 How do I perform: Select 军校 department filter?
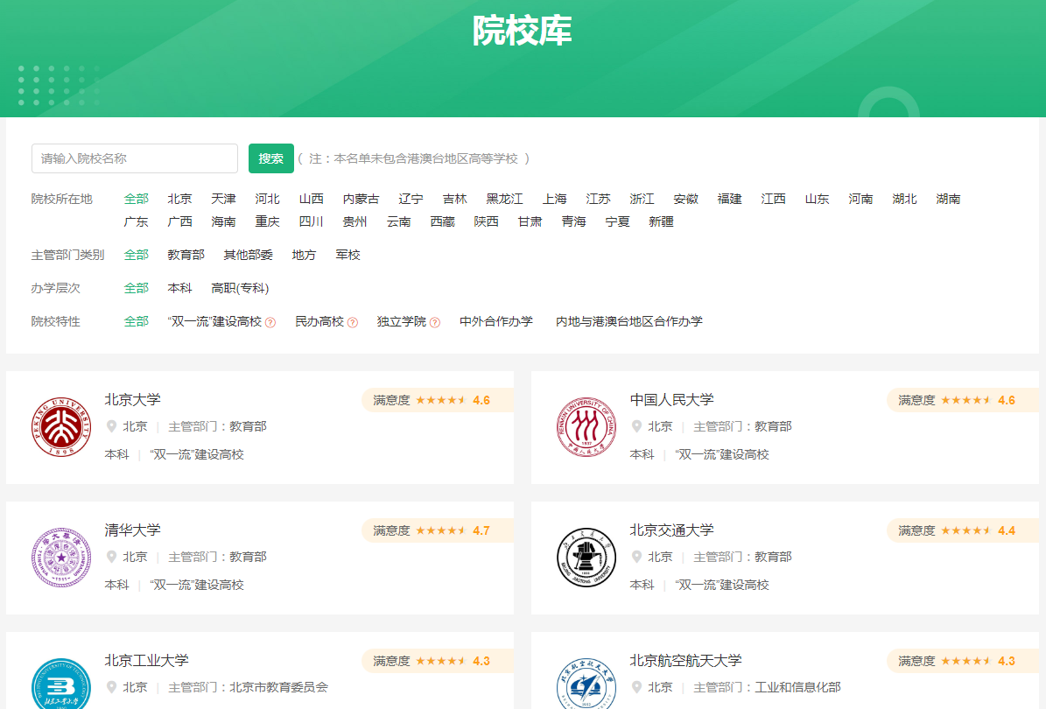click(x=347, y=255)
